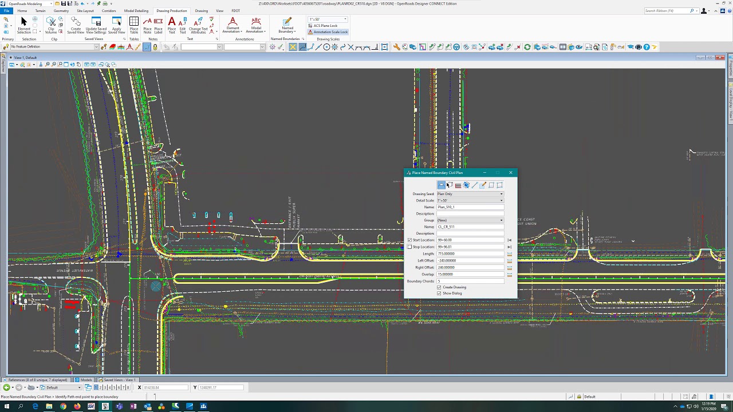Click the Apply Saved View icon
The width and height of the screenshot is (733, 412).
(117, 25)
